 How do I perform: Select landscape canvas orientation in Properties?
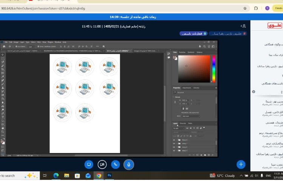[x=187, y=108]
